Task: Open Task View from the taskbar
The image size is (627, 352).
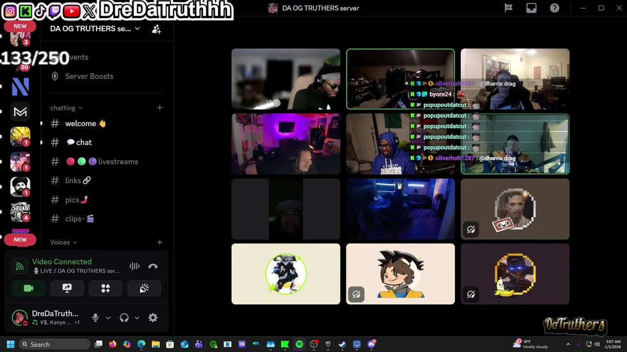Action: [x=98, y=345]
